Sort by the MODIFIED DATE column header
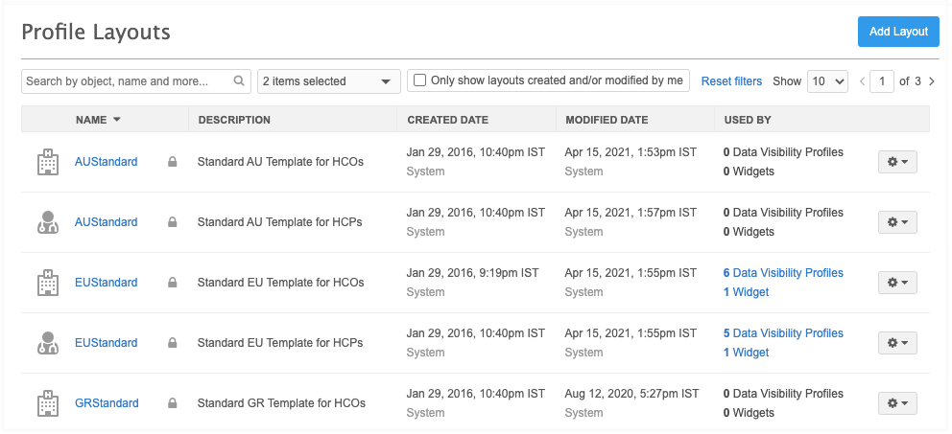 click(x=607, y=120)
